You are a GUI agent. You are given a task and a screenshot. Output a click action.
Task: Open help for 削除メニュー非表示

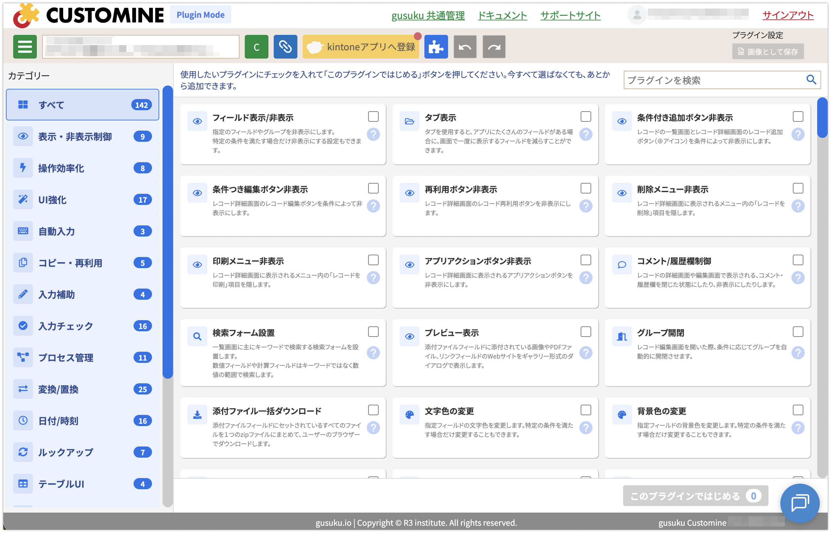(x=798, y=206)
